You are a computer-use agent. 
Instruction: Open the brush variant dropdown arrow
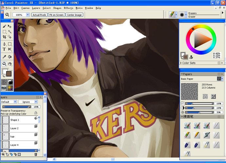186,15
